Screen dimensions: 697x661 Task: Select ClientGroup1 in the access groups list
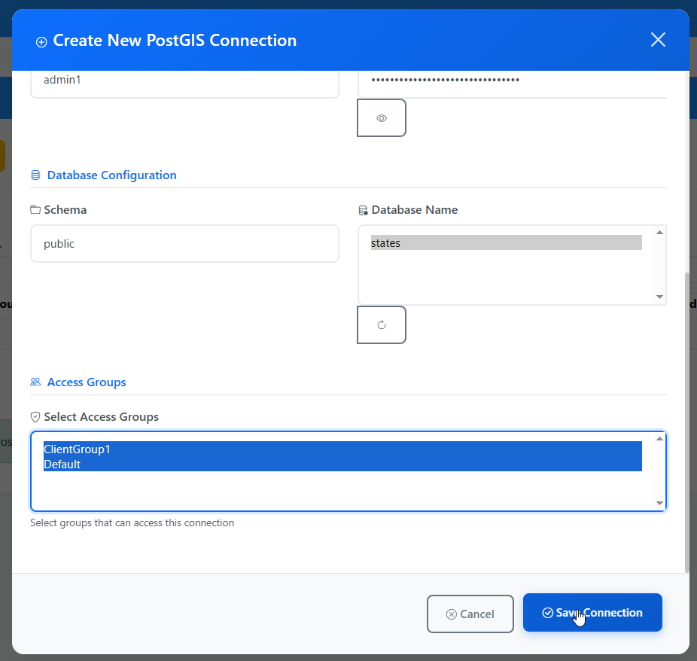pos(342,449)
